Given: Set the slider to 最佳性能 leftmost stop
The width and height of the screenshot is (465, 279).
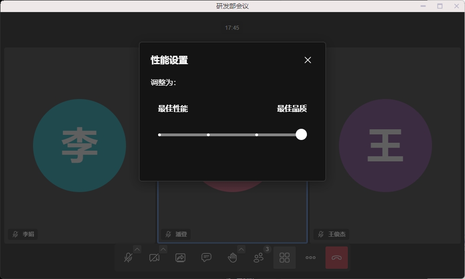Looking at the screenshot, I should click(x=159, y=135).
